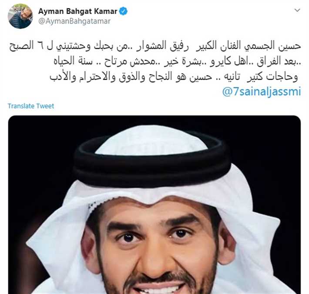Click the first line of Arabic tweet text
The image size is (309, 294).
pyautogui.click(x=155, y=46)
